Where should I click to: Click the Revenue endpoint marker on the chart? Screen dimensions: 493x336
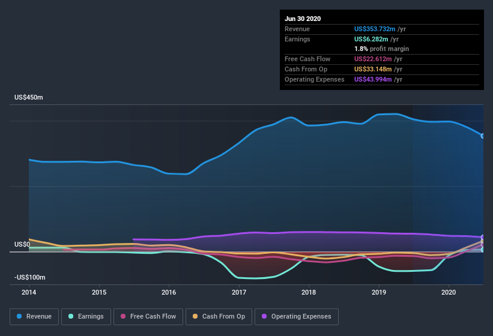click(483, 136)
